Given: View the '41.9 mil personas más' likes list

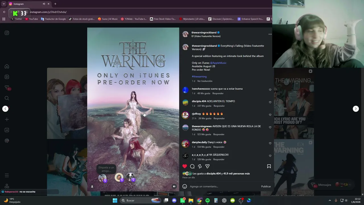Looking at the screenshot, I should click(237, 174).
